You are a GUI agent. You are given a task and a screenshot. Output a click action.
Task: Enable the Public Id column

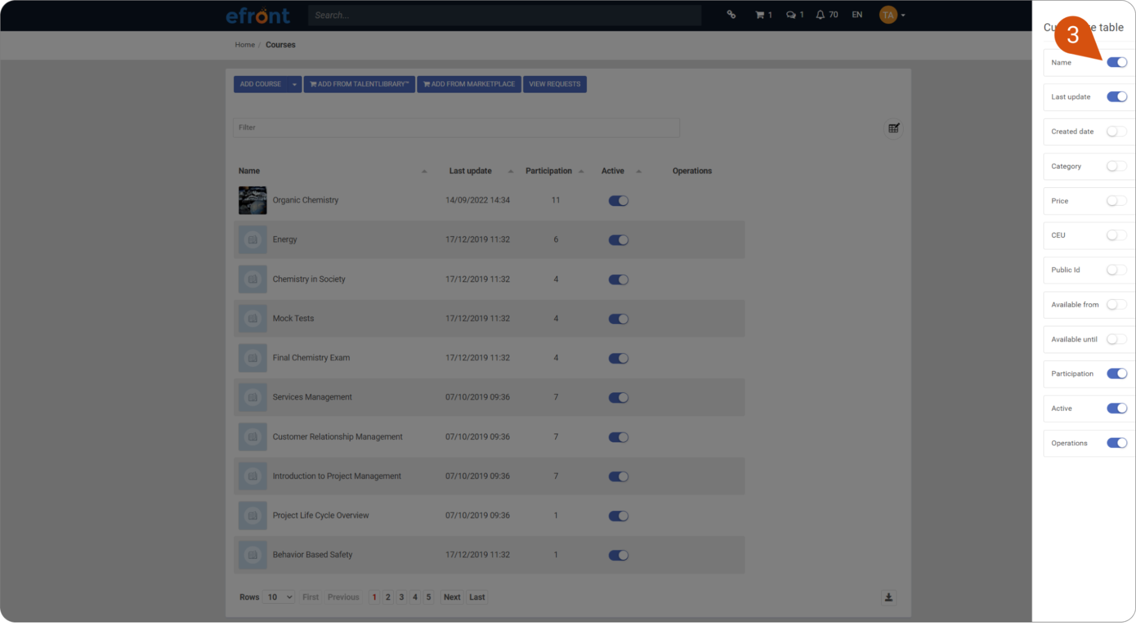[1117, 270]
